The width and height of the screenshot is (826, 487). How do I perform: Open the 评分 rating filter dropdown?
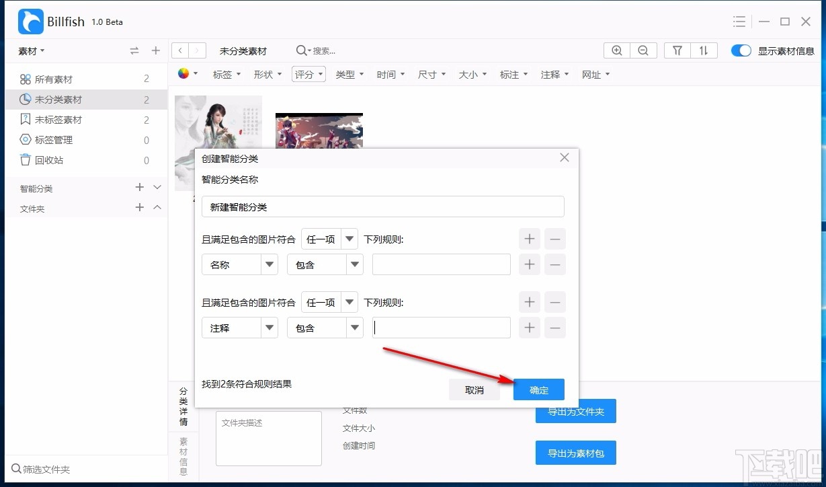(308, 74)
